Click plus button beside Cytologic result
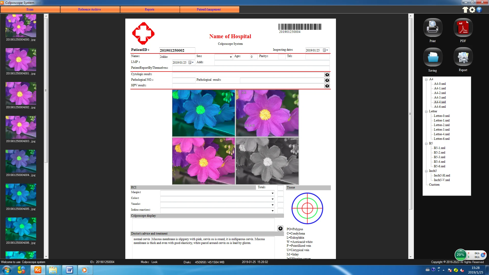The image size is (489, 275). point(327,75)
